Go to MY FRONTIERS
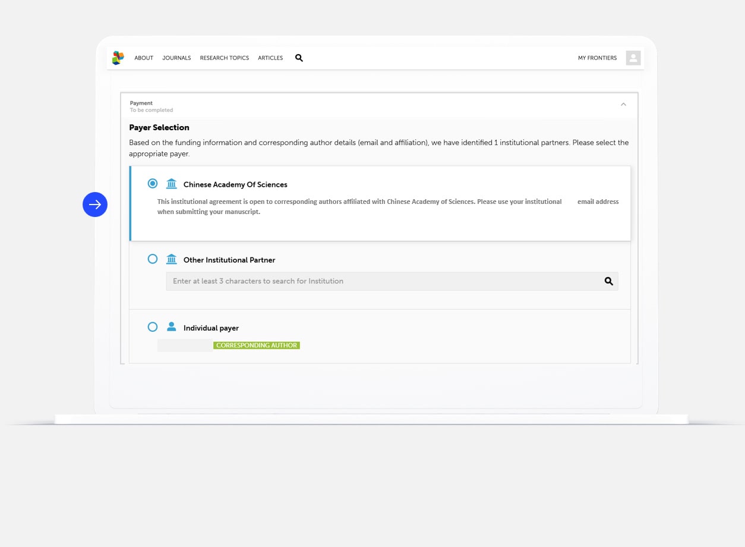 pyautogui.click(x=597, y=58)
